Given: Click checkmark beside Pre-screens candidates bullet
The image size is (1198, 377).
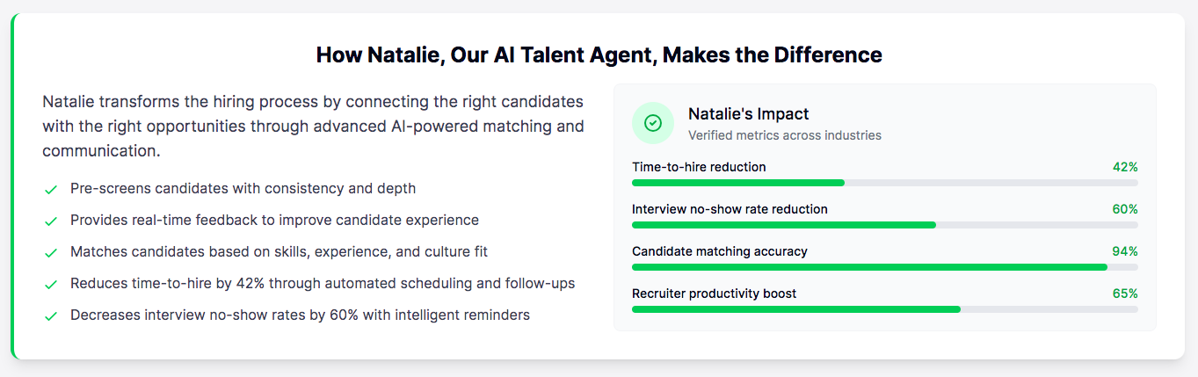Looking at the screenshot, I should coord(51,189).
